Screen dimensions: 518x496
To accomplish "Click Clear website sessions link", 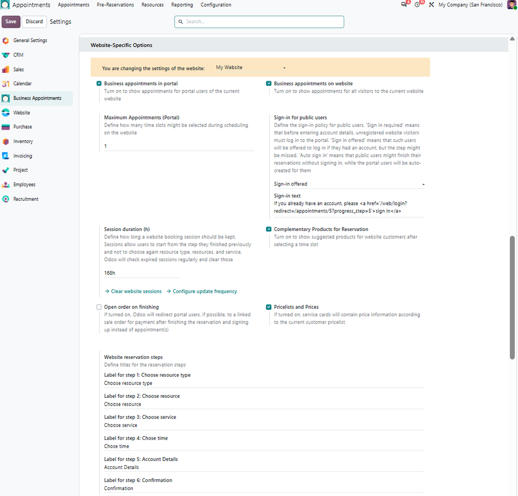I will 133,291.
